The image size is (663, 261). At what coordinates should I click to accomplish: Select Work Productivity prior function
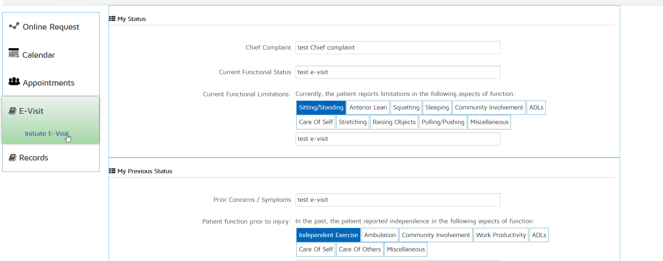pyautogui.click(x=501, y=235)
